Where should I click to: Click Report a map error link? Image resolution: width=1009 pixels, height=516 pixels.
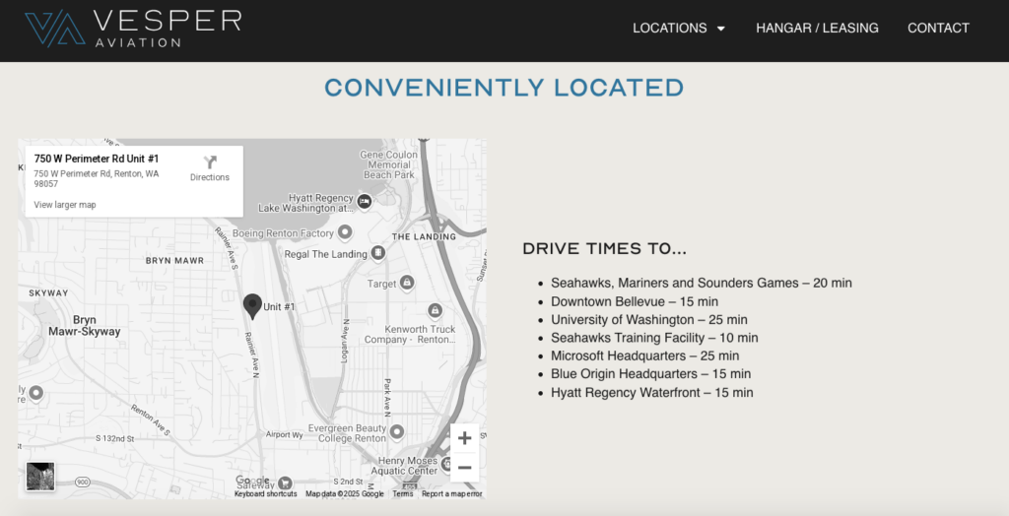click(451, 494)
